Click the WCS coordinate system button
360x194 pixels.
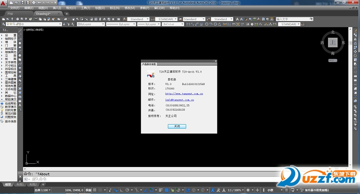[x=333, y=60]
